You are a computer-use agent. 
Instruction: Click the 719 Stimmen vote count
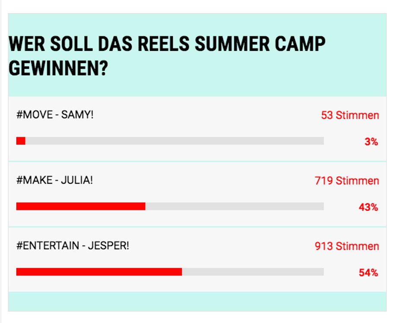tap(347, 180)
